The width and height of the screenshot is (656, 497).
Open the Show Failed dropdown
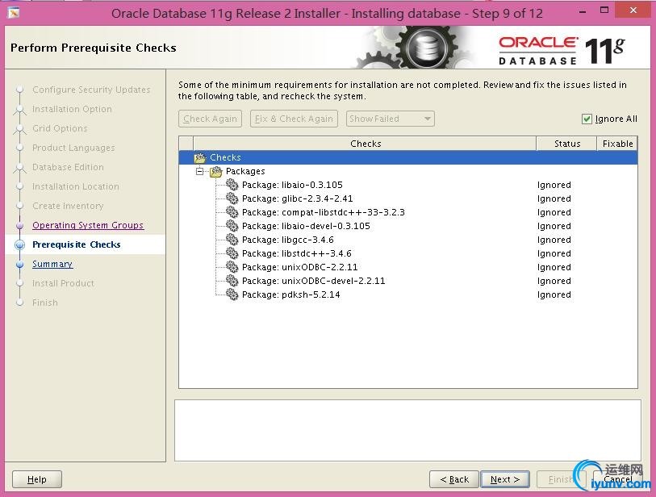coord(390,119)
